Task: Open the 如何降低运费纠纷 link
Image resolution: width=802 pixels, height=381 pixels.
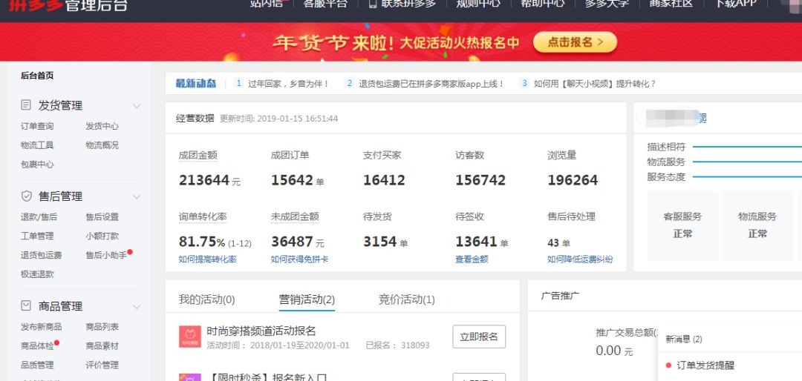Action: coord(580,259)
